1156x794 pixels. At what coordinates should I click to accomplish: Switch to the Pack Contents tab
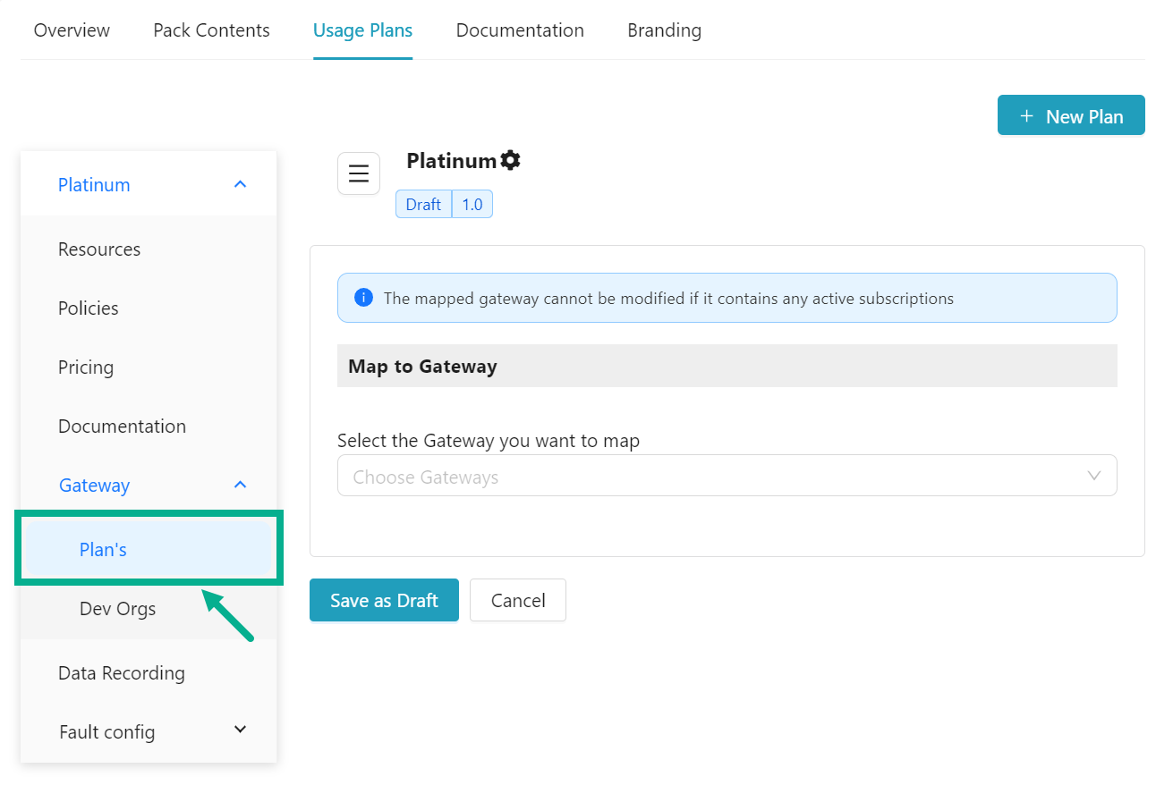[x=211, y=30]
